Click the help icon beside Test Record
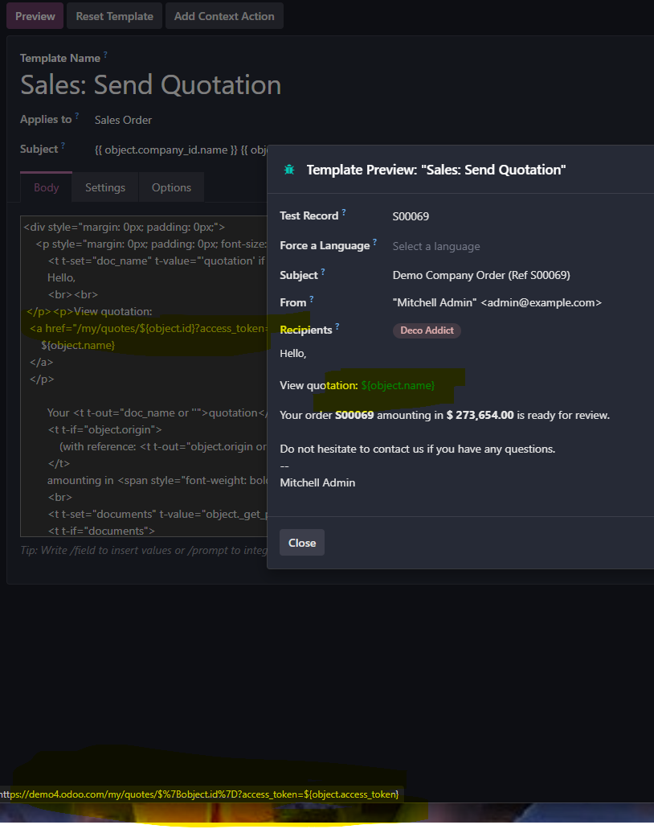 pos(344,212)
